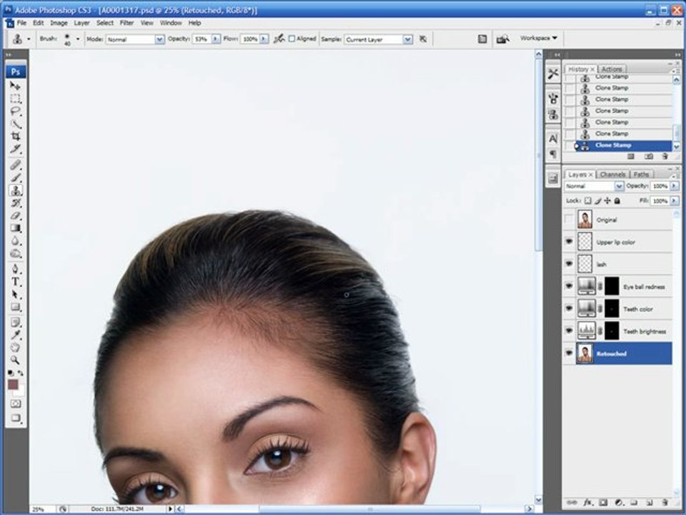This screenshot has height=515, width=686.
Task: Open the layer Opacity slider arrow
Action: coord(674,186)
